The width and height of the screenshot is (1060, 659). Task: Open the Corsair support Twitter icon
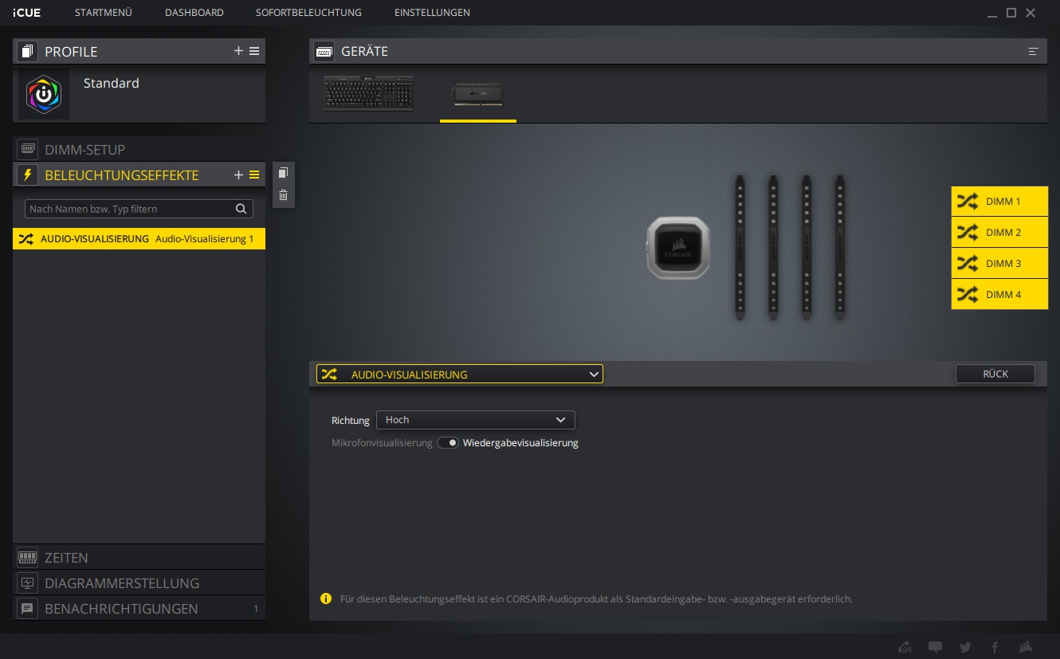point(964,647)
